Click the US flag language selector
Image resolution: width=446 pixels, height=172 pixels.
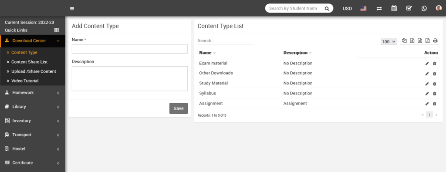[x=363, y=9]
